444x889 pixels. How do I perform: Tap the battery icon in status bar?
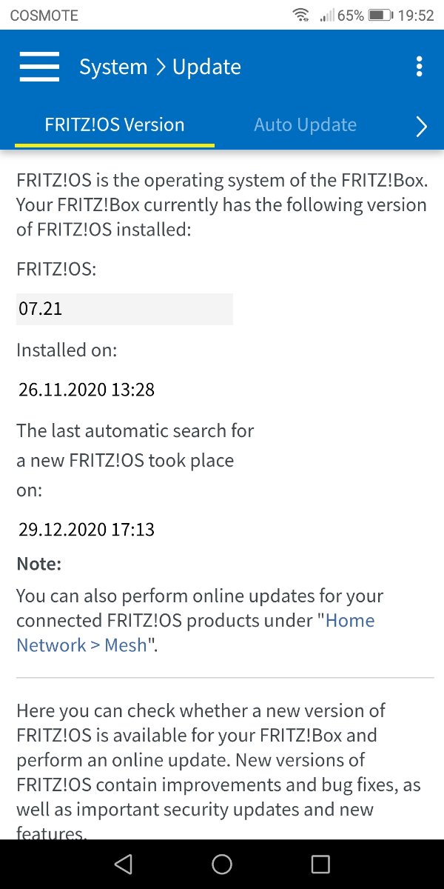(x=380, y=15)
